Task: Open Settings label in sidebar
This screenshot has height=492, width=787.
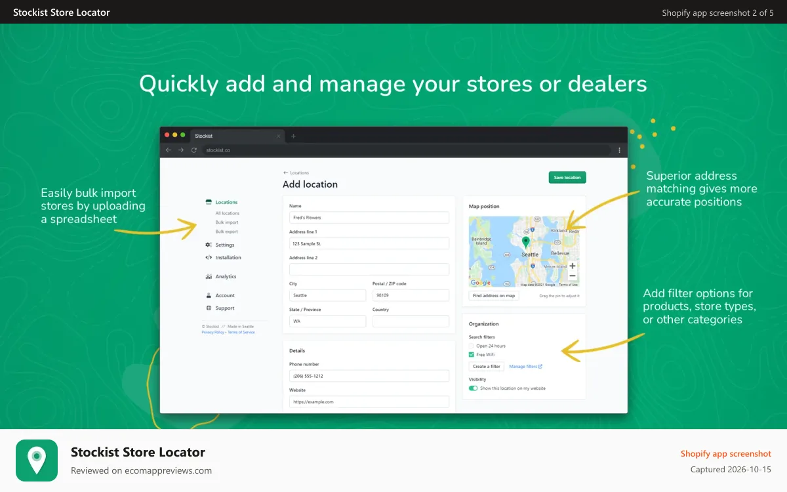Action: (225, 245)
